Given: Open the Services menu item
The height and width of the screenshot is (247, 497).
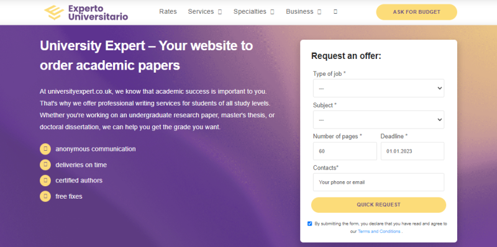Looking at the screenshot, I should click(201, 11).
